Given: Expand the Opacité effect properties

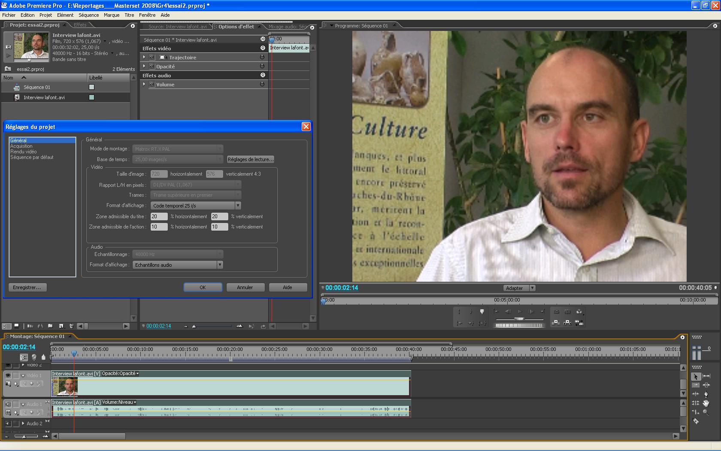Looking at the screenshot, I should pos(144,66).
